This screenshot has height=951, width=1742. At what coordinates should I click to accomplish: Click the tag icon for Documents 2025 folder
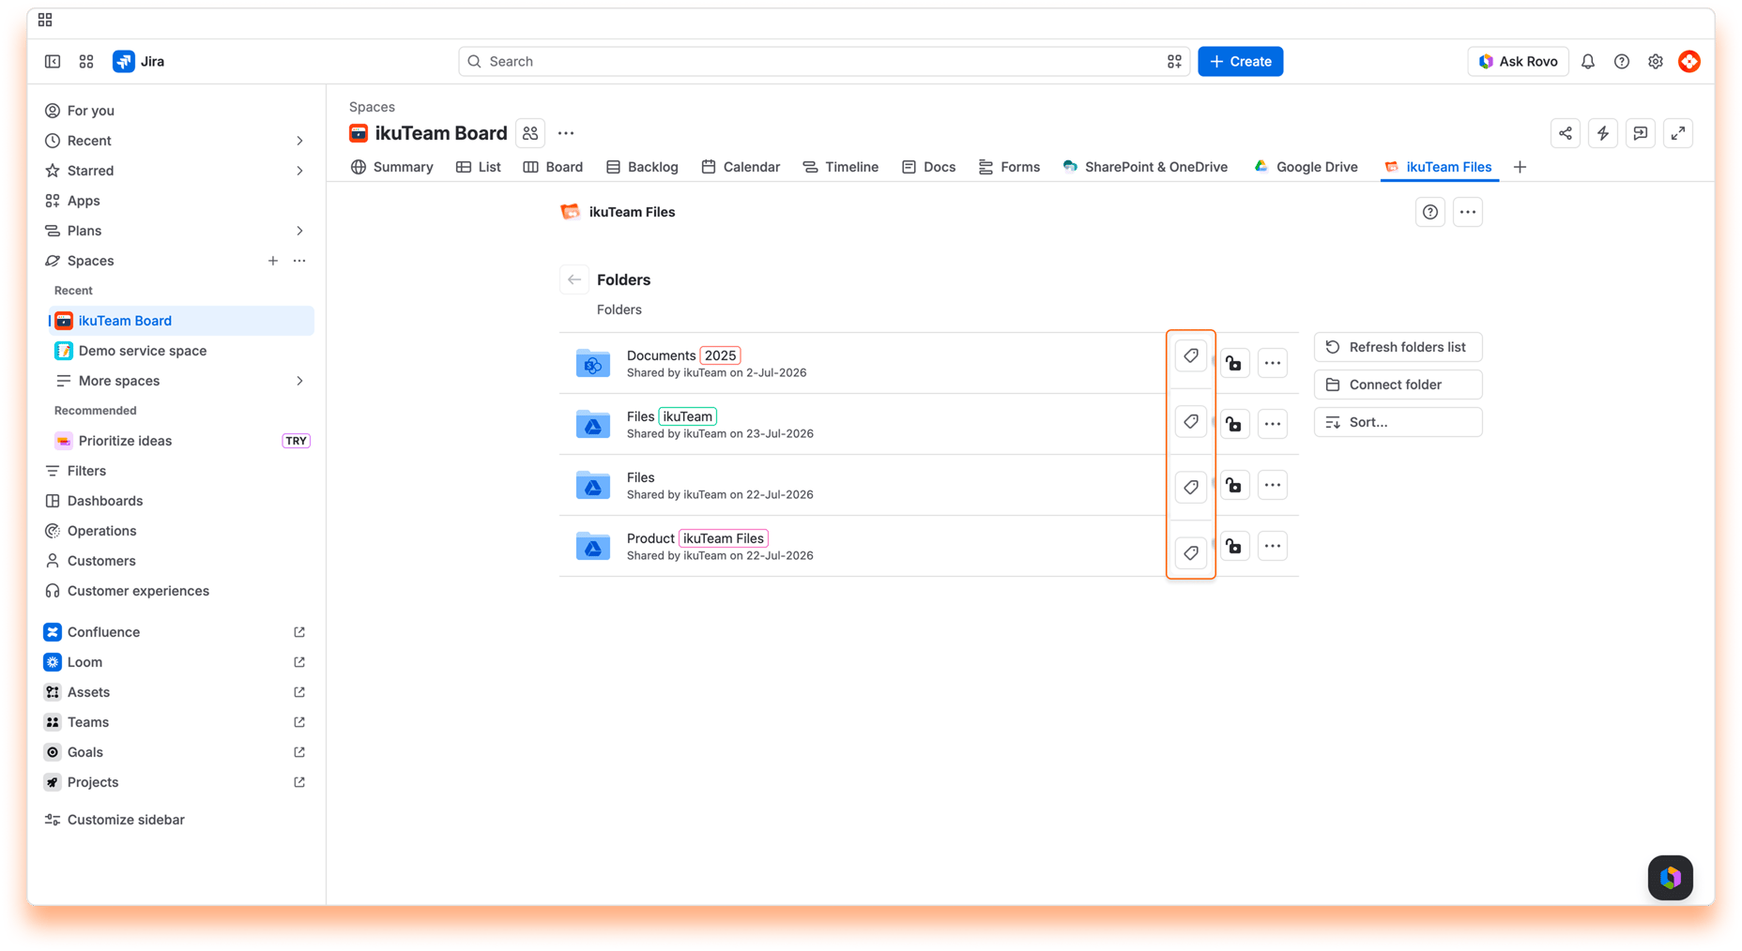1191,356
